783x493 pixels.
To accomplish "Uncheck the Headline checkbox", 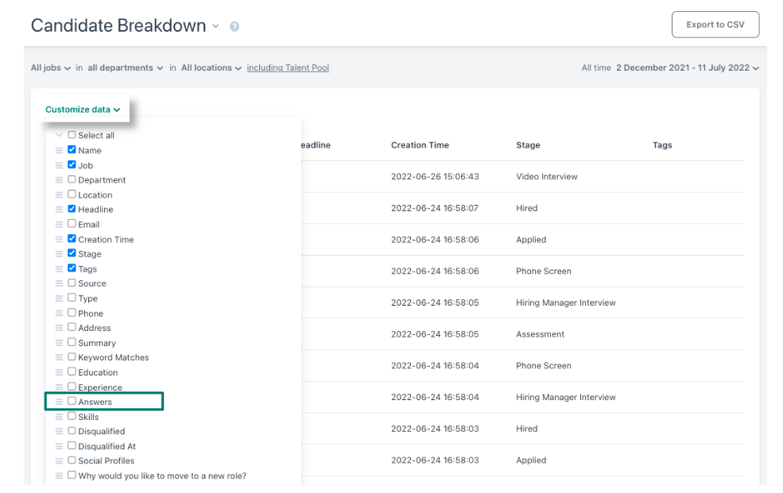I will click(72, 208).
